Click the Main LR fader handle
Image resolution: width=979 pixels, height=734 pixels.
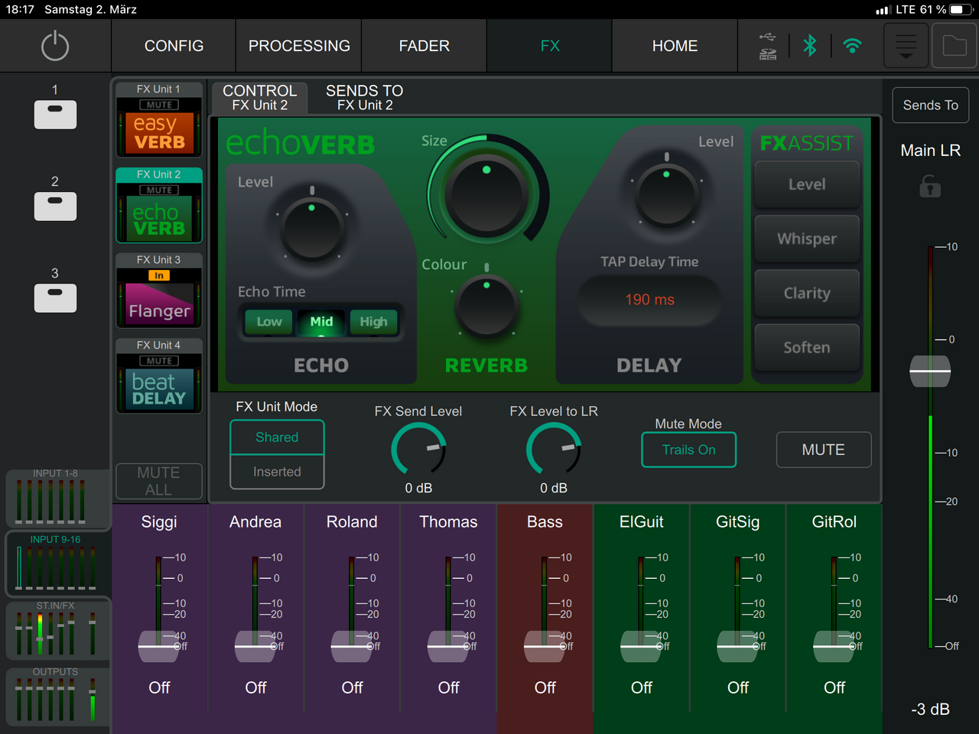tap(930, 371)
